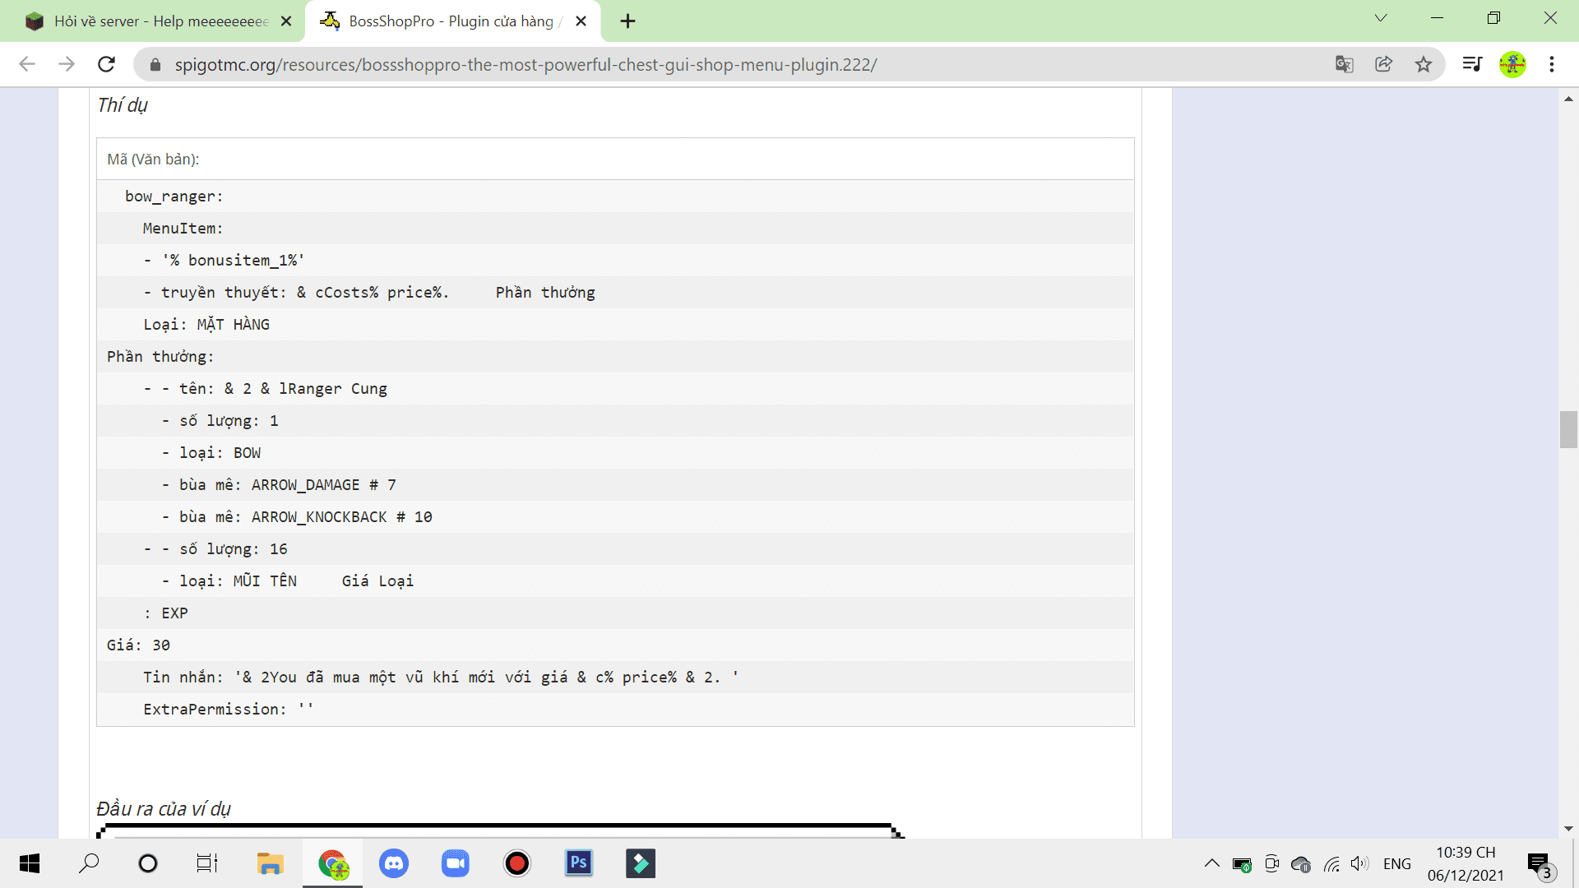Open Discord from the taskbar
The height and width of the screenshot is (888, 1579).
394,863
